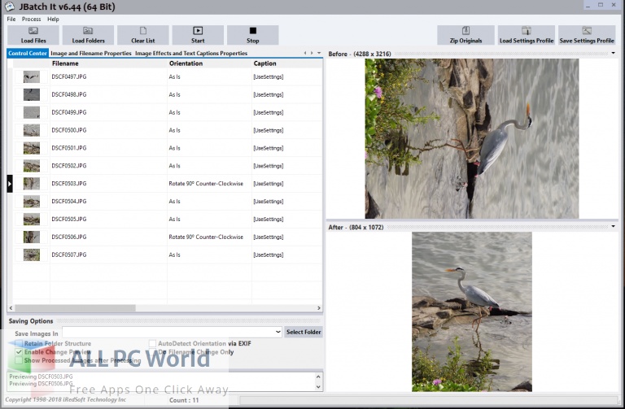This screenshot has height=409, width=625.
Task: Select thumbnail of DSCF0501.JPG
Action: tap(32, 148)
